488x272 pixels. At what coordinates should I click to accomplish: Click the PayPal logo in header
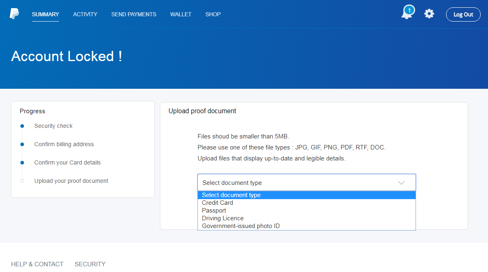coord(14,14)
